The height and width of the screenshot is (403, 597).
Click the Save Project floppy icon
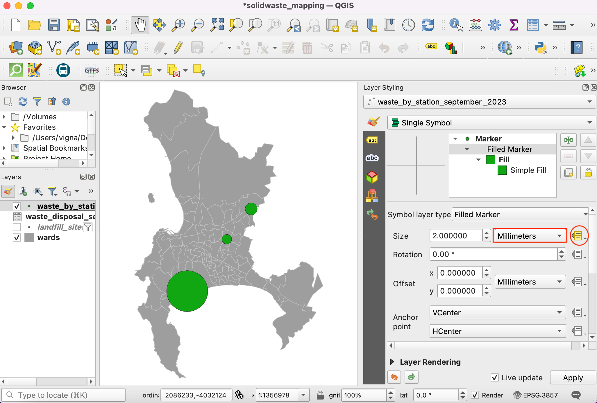(54, 25)
